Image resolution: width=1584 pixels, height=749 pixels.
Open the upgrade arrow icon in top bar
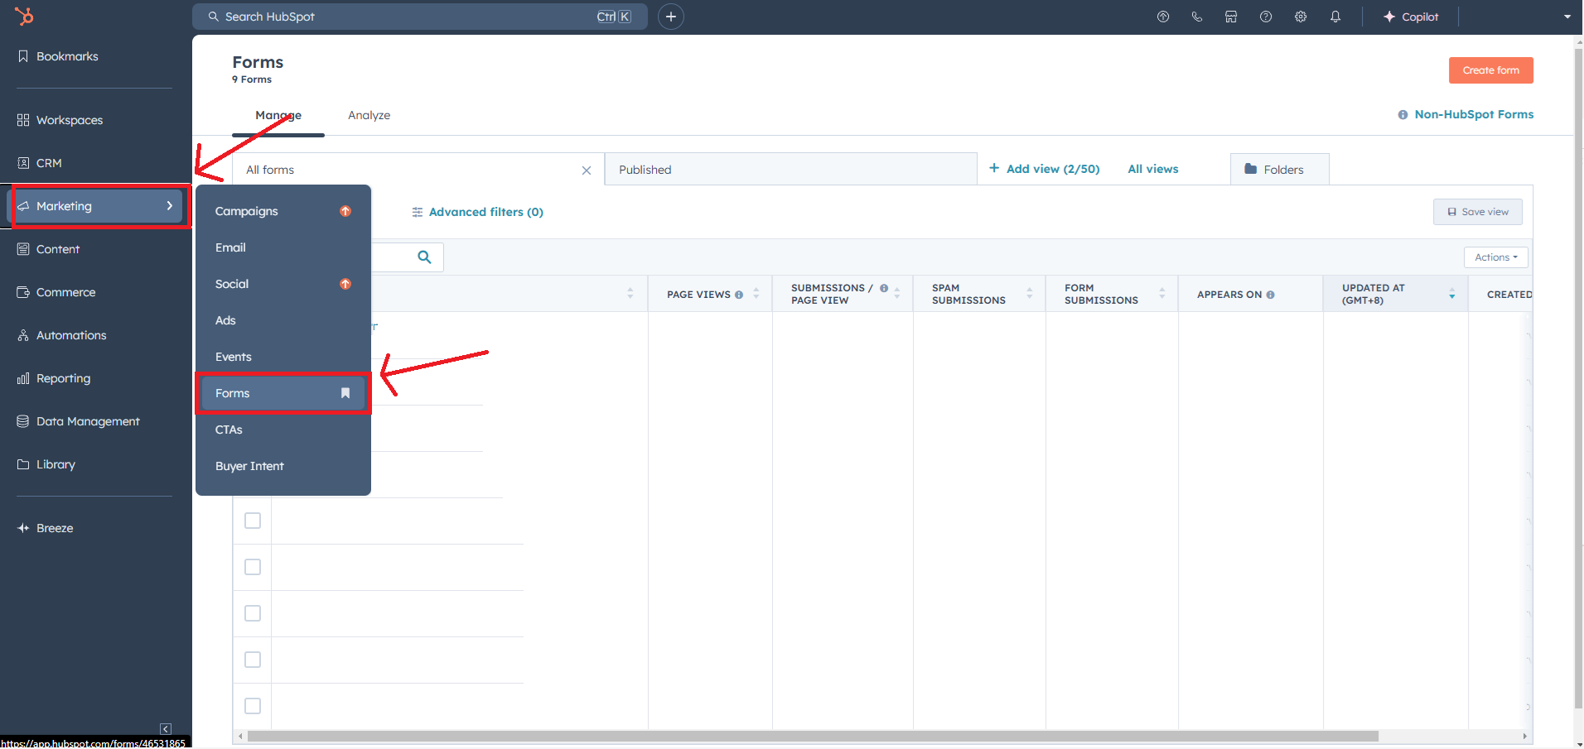[x=1163, y=17]
